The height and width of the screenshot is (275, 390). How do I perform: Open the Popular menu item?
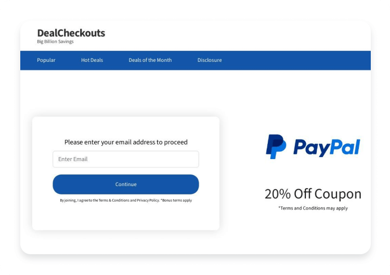click(46, 60)
